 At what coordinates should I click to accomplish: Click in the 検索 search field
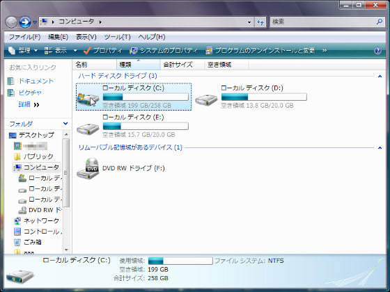pos(323,22)
